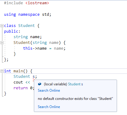
Task: Click the string name member declaration
Action: click(28, 37)
